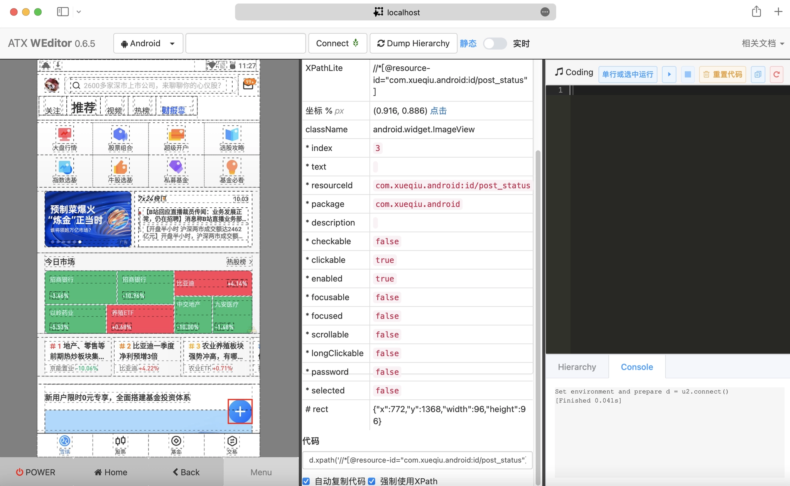
Task: Tap the 九安医疗 market tile
Action: 232,315
